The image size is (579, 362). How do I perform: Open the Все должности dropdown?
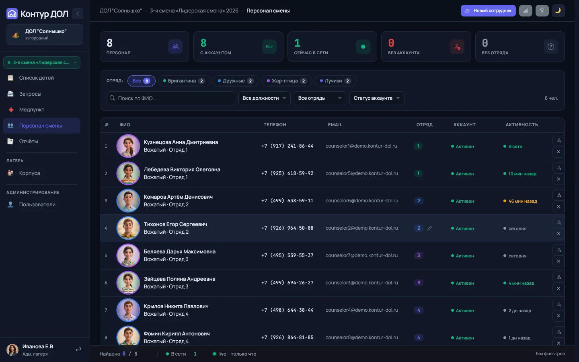[x=265, y=98]
